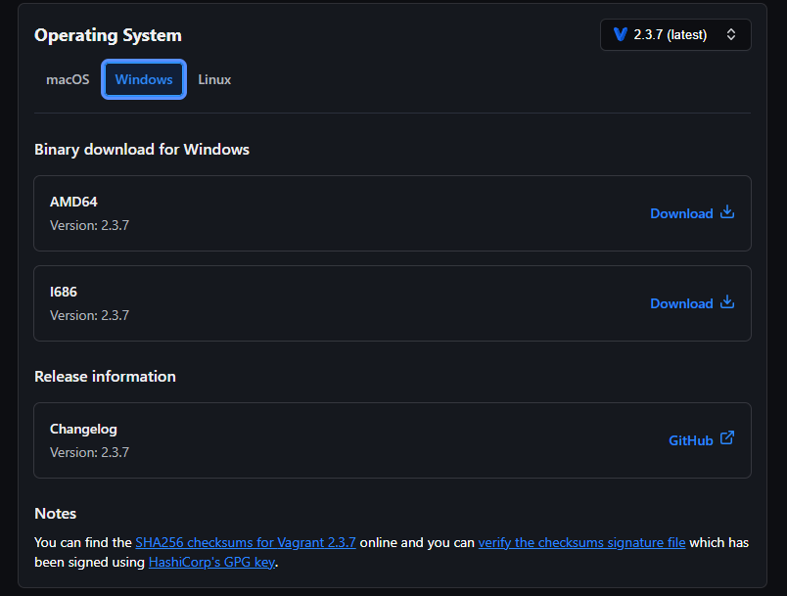The width and height of the screenshot is (787, 596).
Task: Click the external link icon beside GitHub
Action: 727,438
